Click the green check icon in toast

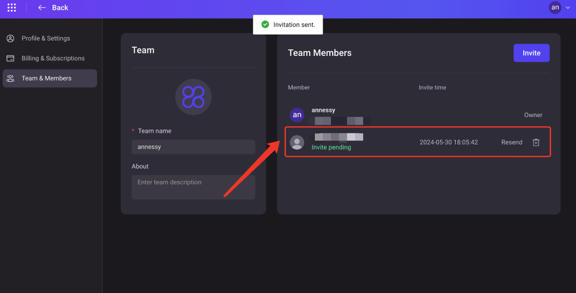[266, 24]
